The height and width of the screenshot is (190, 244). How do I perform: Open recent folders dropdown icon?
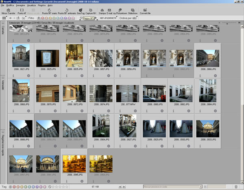coord(24,18)
